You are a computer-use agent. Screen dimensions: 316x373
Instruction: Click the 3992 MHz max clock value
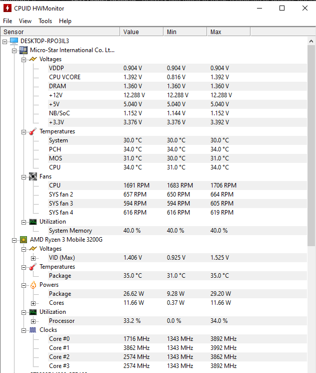[223, 348]
